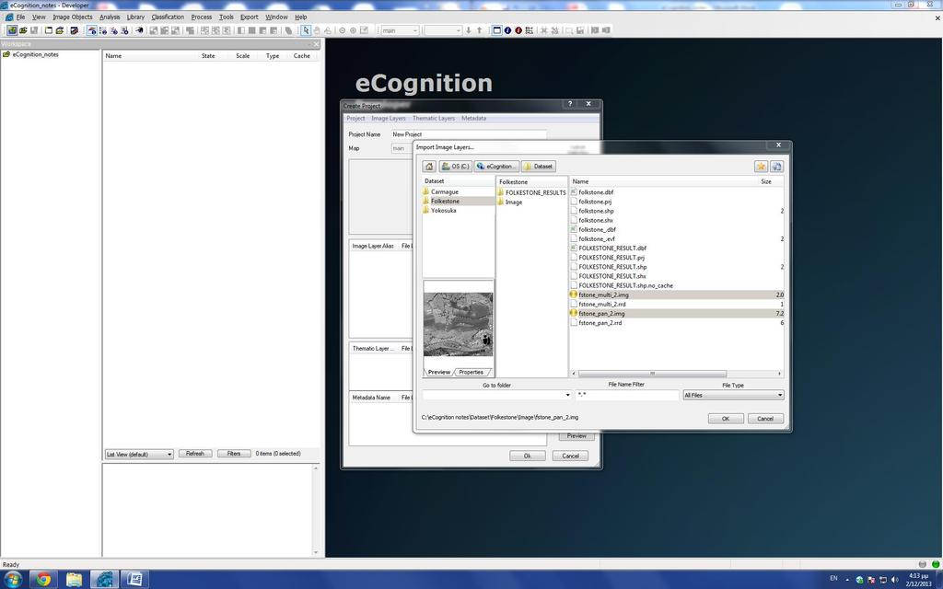Click the fstone_pan_2.img file icon
943x589 pixels.
(x=573, y=313)
